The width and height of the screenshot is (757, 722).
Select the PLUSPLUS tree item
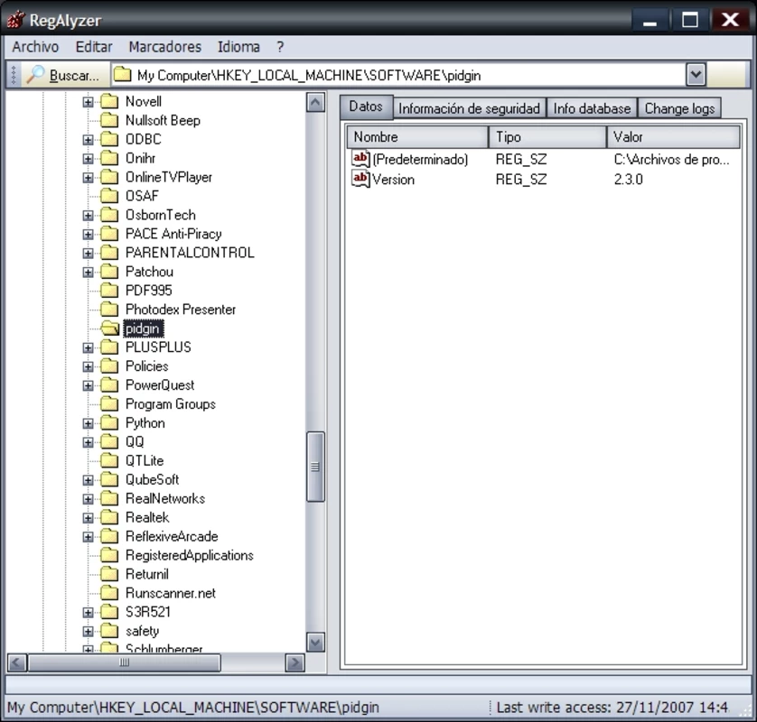pos(158,347)
